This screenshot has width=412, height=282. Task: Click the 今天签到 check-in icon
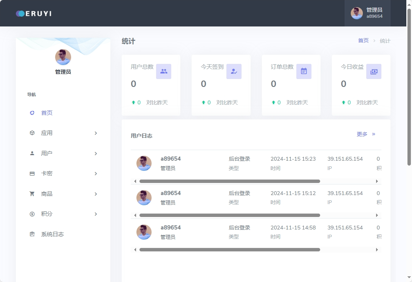click(234, 71)
